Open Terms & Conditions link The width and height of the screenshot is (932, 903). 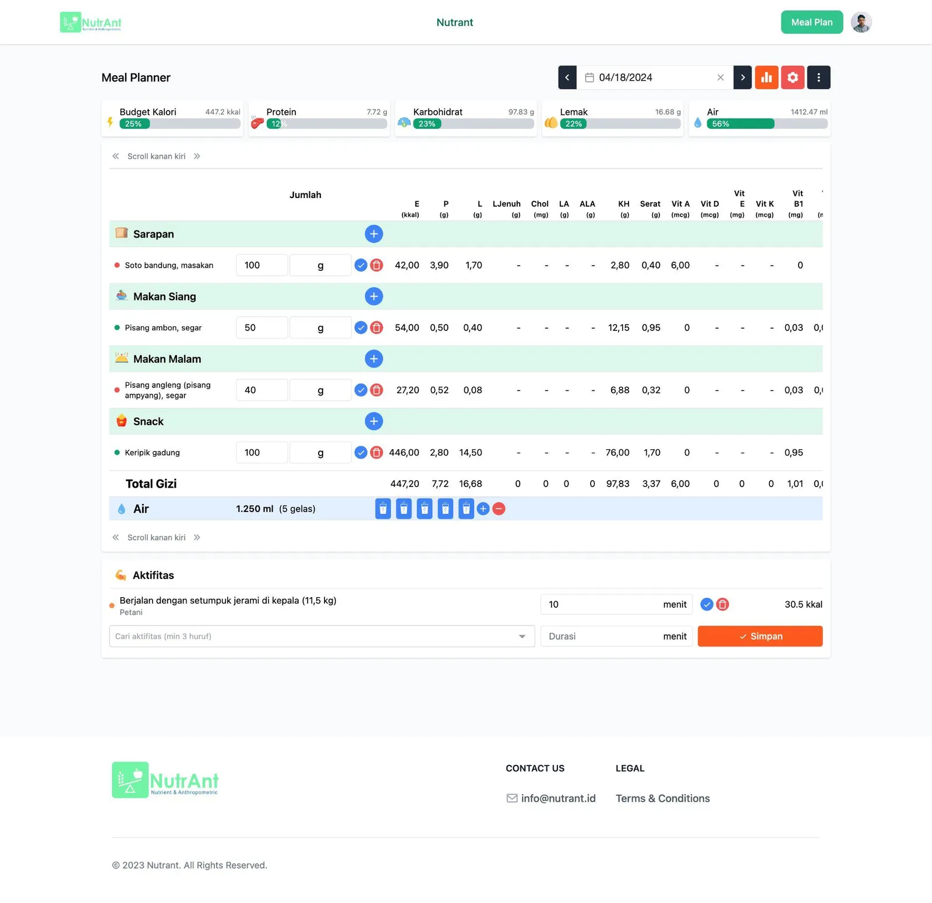[x=663, y=798]
